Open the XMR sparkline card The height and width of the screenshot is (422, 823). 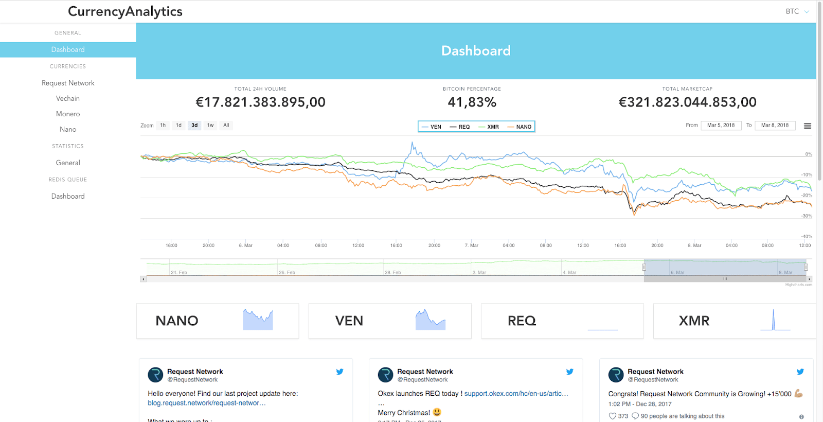(735, 321)
